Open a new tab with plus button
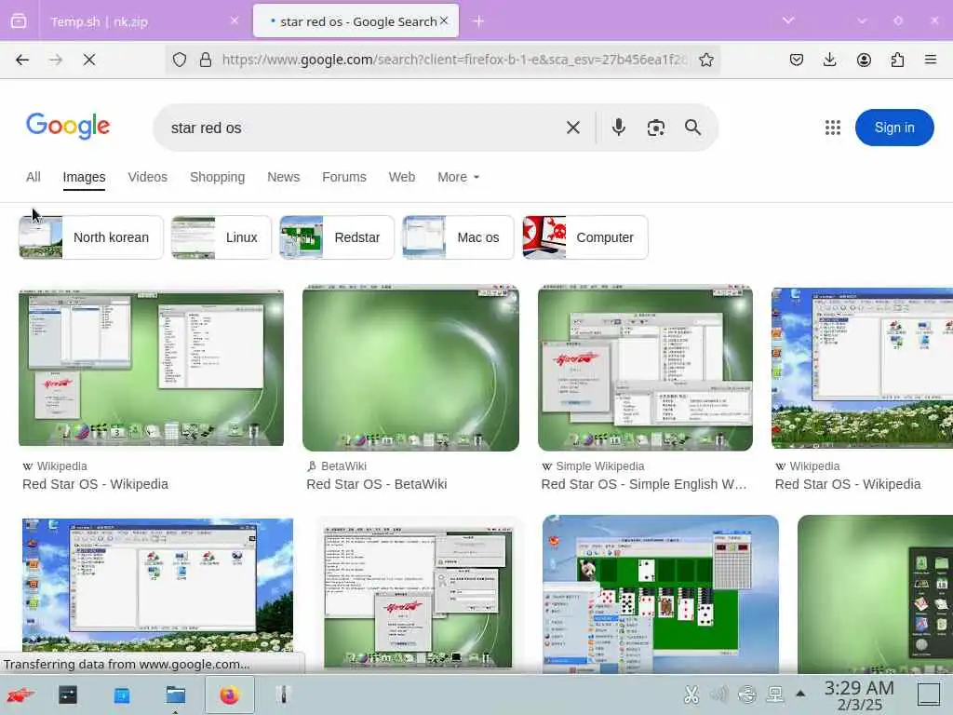953x715 pixels. click(479, 21)
